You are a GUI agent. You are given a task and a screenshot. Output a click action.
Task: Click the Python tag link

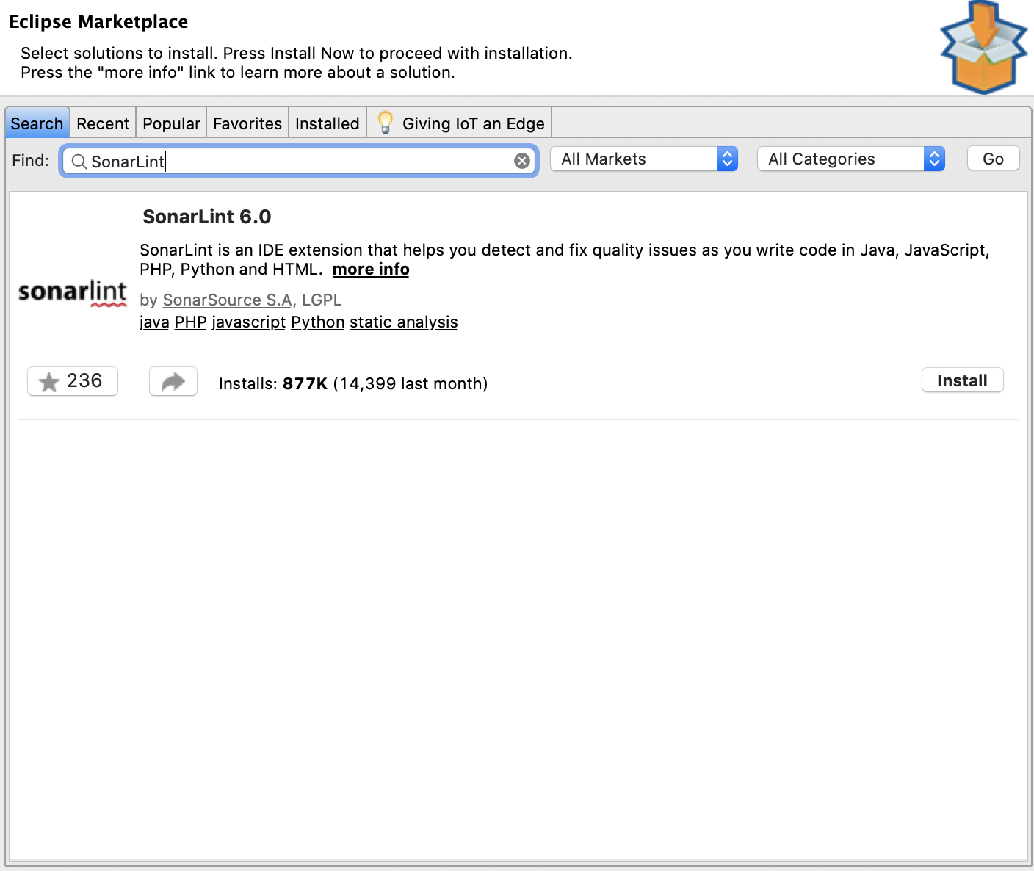[318, 322]
